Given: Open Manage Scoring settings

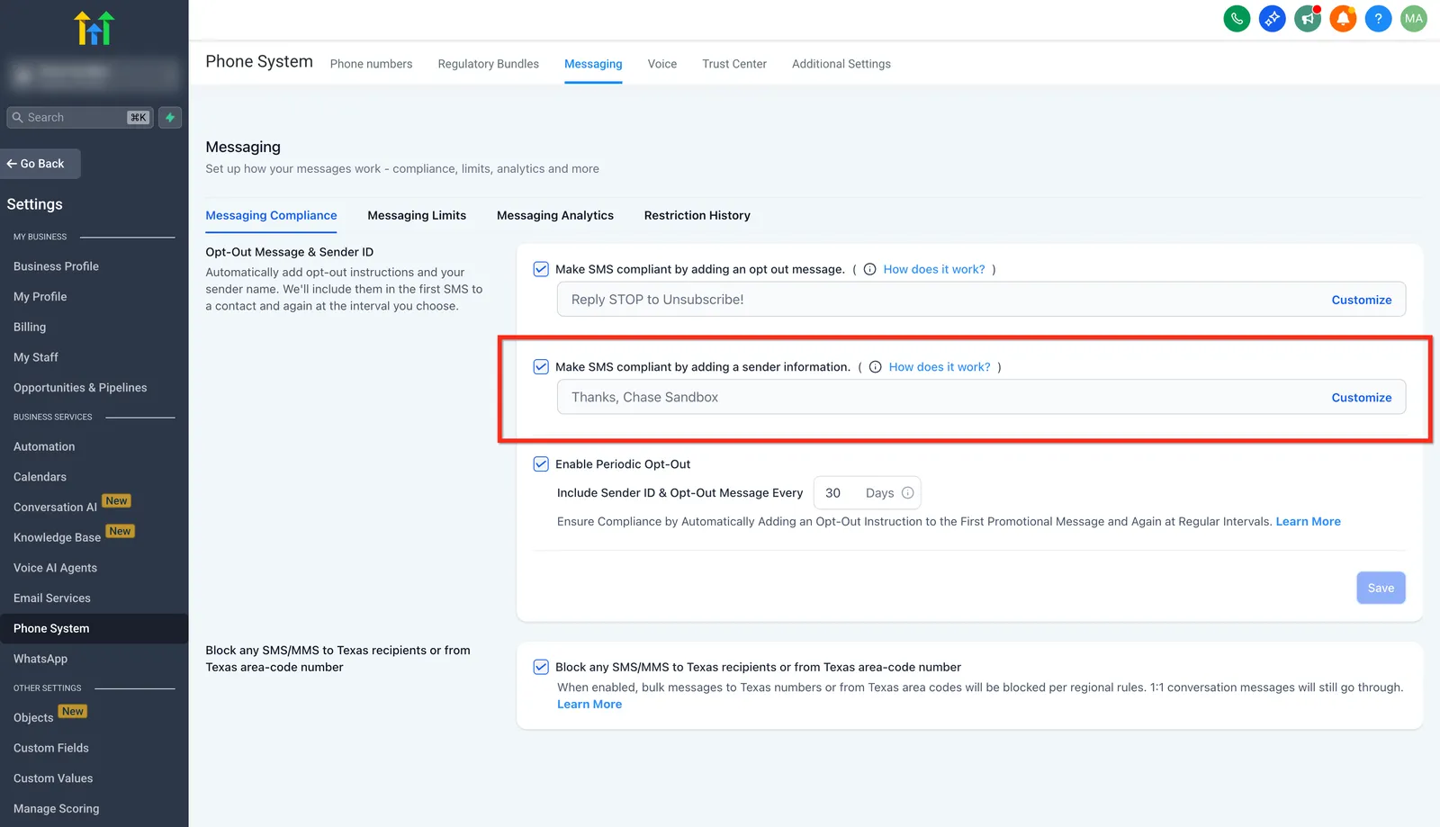Looking at the screenshot, I should coord(56,809).
